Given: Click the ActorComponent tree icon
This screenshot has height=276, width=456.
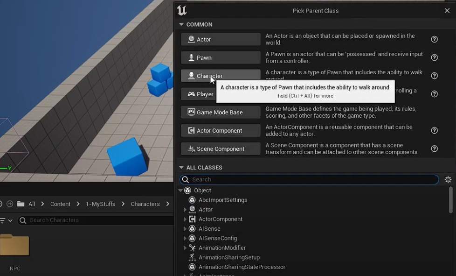Looking at the screenshot, I should 192,219.
